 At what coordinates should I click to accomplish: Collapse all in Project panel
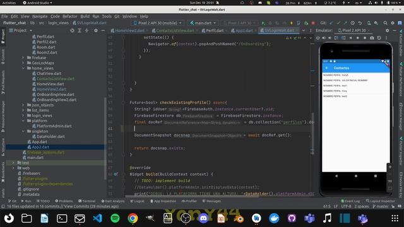(x=86, y=30)
